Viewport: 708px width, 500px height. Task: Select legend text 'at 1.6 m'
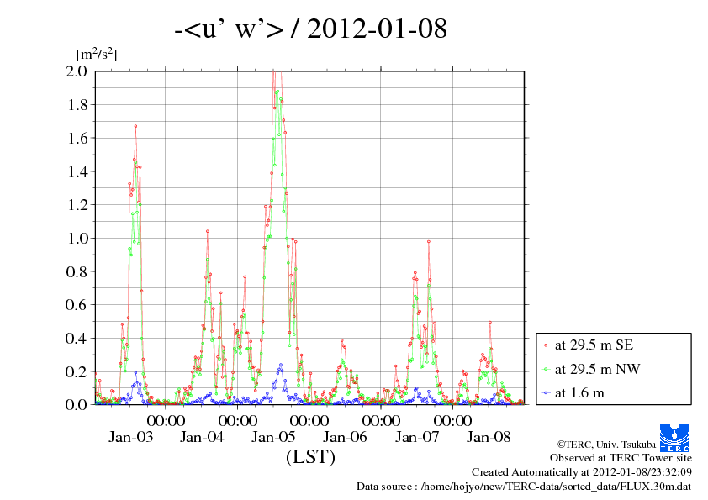(x=579, y=393)
